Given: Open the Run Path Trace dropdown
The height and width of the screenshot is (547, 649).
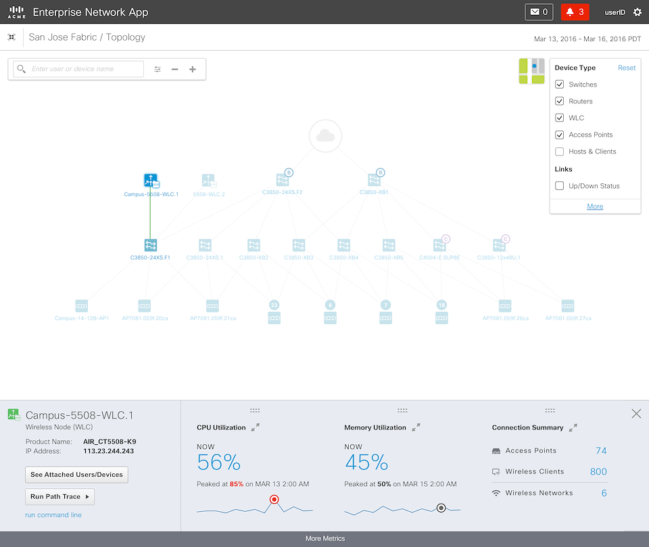Looking at the screenshot, I should pyautogui.click(x=60, y=496).
